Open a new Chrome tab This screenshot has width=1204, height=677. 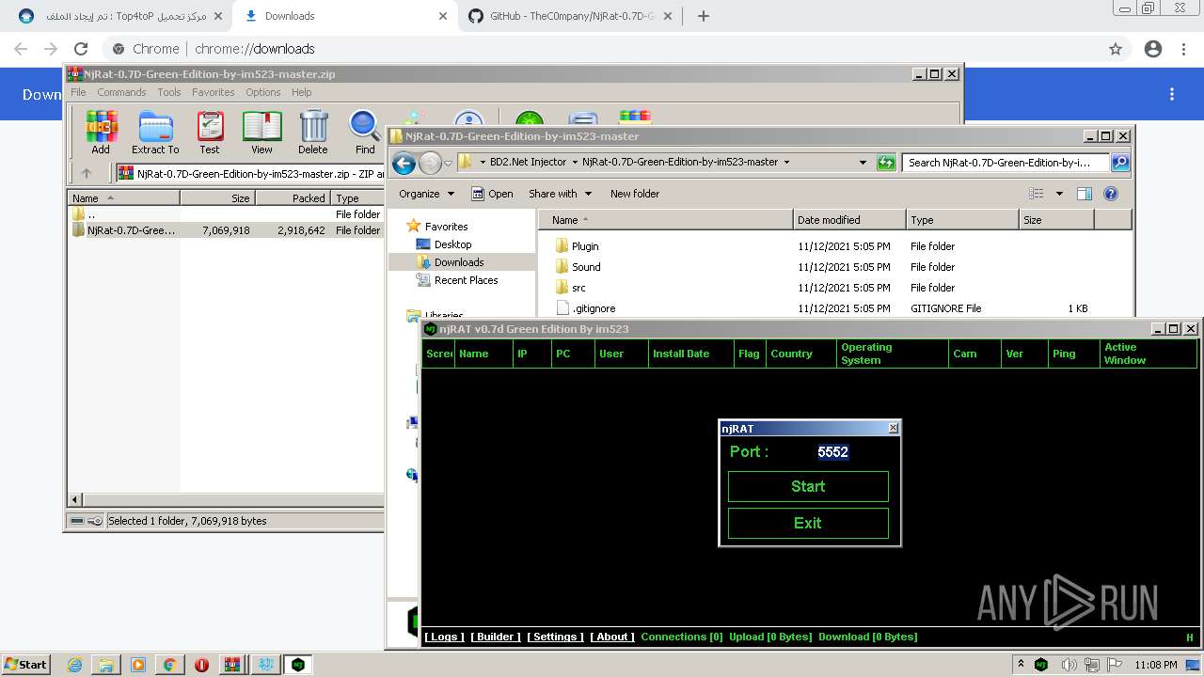(704, 16)
